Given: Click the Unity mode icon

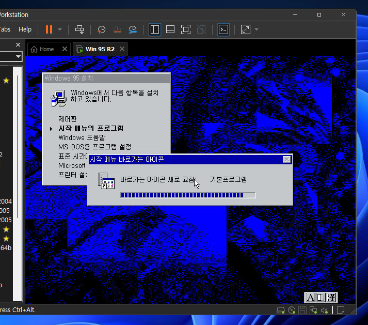Looking at the screenshot, I should [201, 29].
